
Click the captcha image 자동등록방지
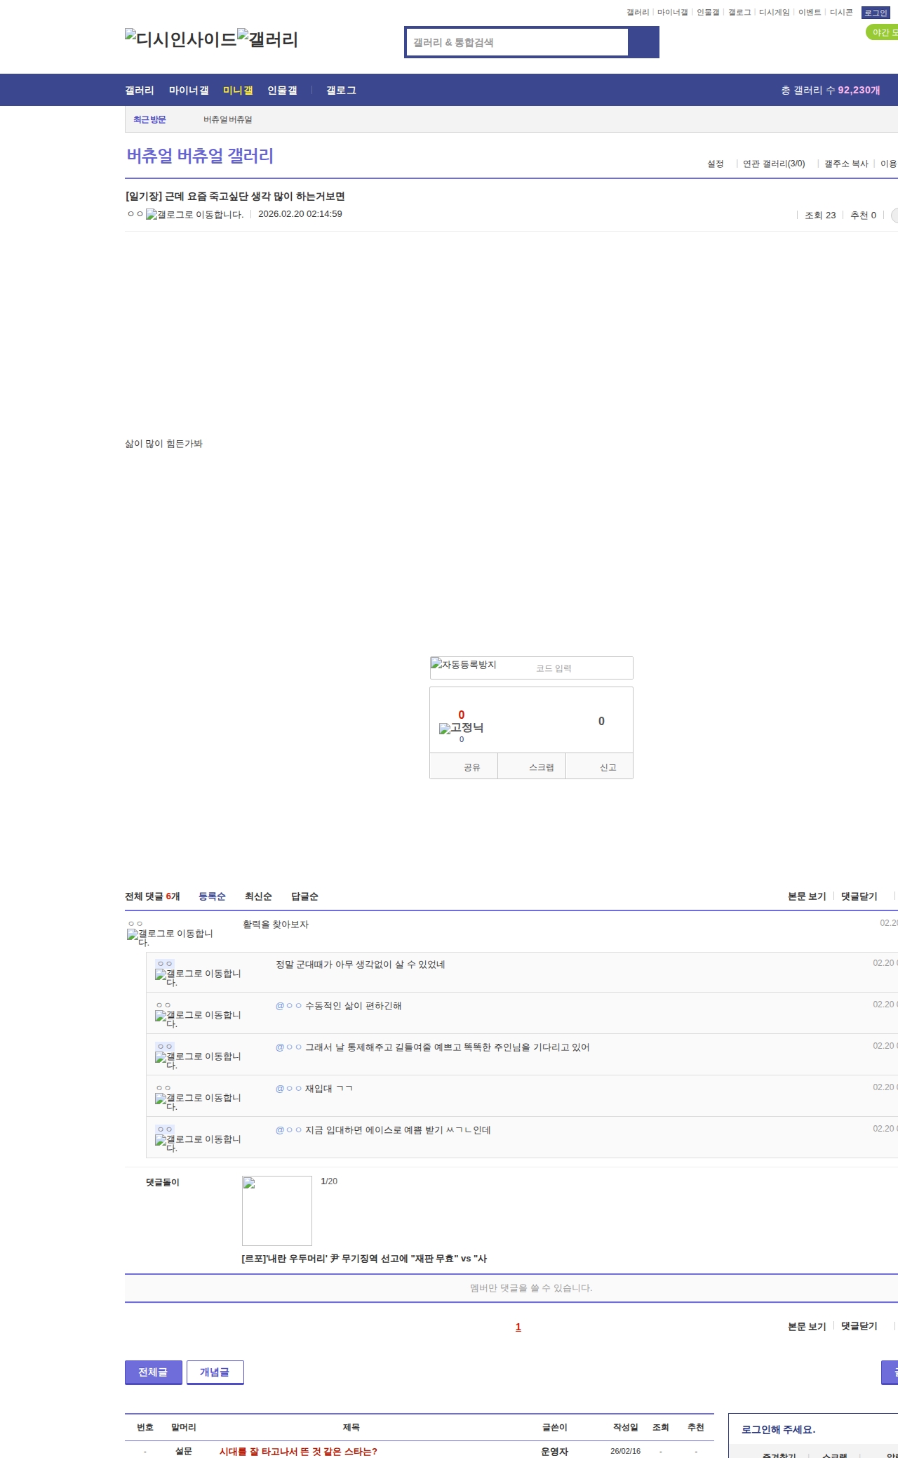(464, 665)
